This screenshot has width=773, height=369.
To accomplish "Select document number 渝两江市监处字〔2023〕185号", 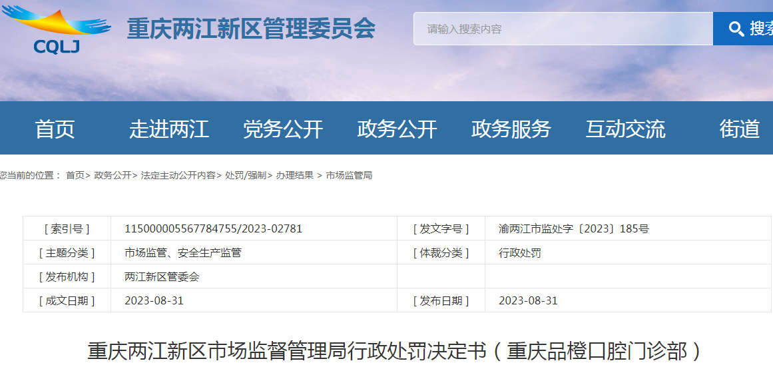I will point(574,228).
